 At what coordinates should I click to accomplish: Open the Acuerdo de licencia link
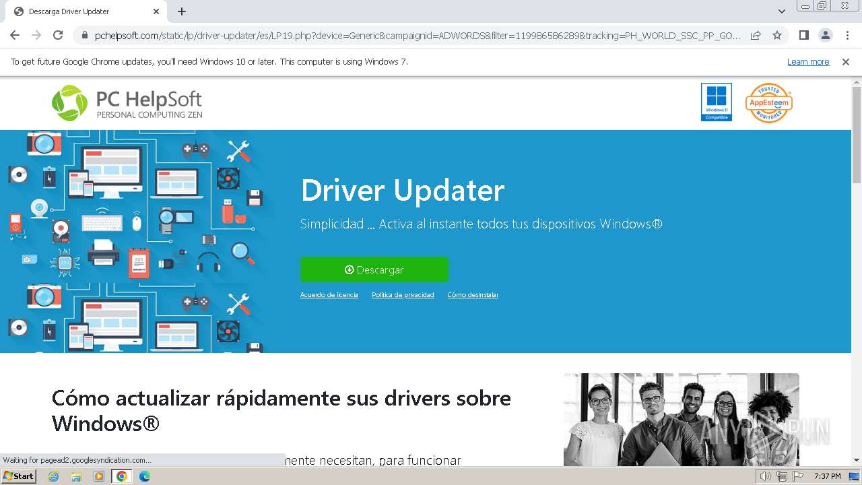(x=329, y=295)
